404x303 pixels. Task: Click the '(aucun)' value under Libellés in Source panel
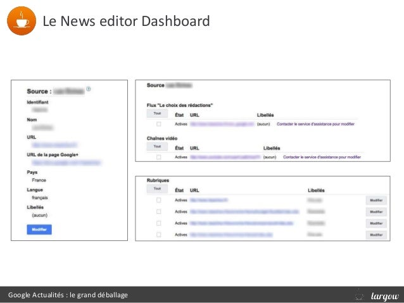(40, 215)
